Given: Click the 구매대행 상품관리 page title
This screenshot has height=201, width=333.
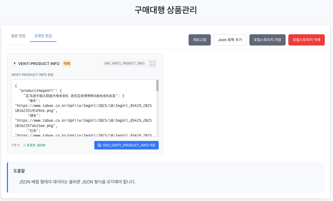Looking at the screenshot, I should [x=166, y=10].
